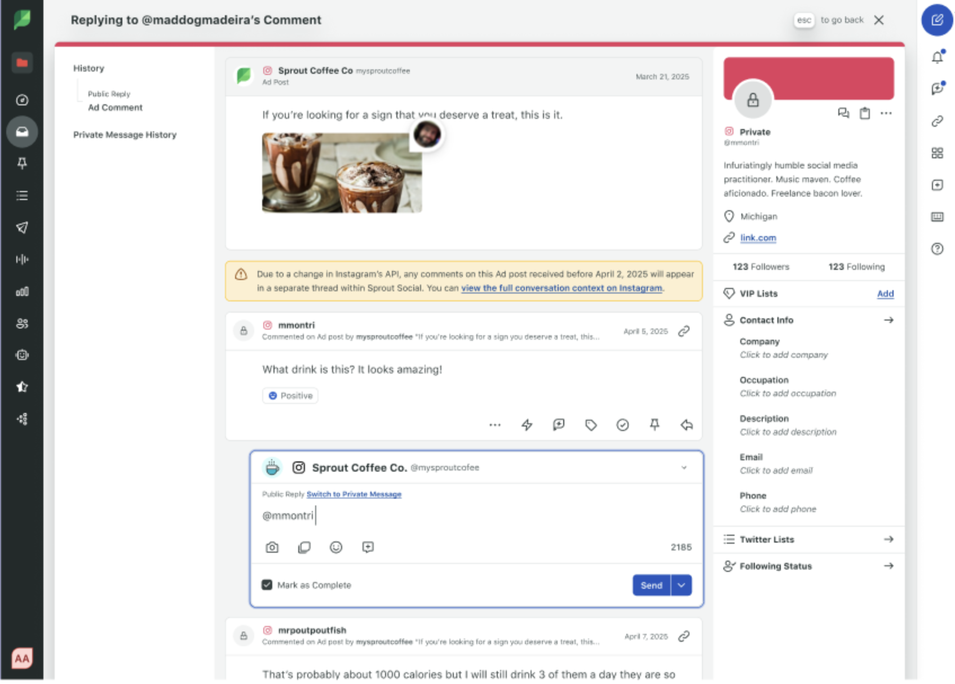The height and width of the screenshot is (684, 955).
Task: Open the AA user avatar
Action: click(22, 658)
